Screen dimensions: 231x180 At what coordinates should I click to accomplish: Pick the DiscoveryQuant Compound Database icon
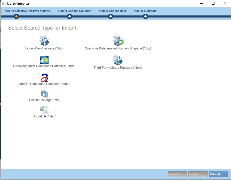44,60
